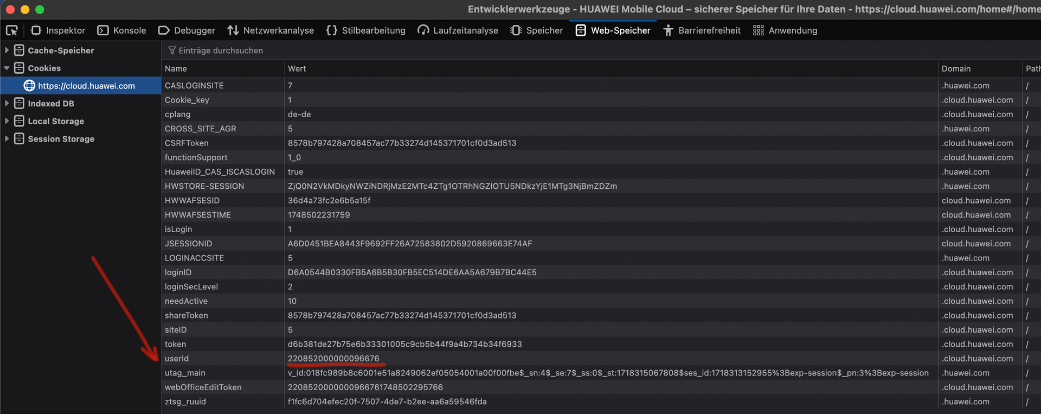Click the Speicher chip icon
The width and height of the screenshot is (1041, 414).
[x=516, y=30]
